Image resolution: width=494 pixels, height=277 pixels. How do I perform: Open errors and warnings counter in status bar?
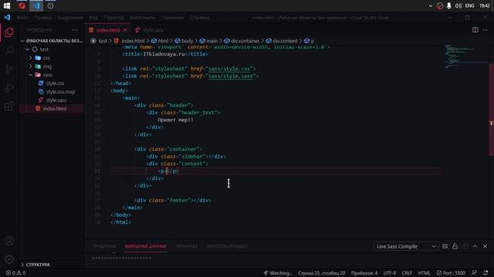coord(15,273)
